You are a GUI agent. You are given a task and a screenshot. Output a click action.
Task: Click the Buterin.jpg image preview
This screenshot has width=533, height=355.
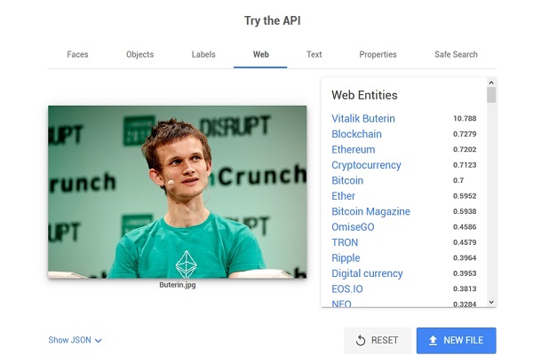177,192
